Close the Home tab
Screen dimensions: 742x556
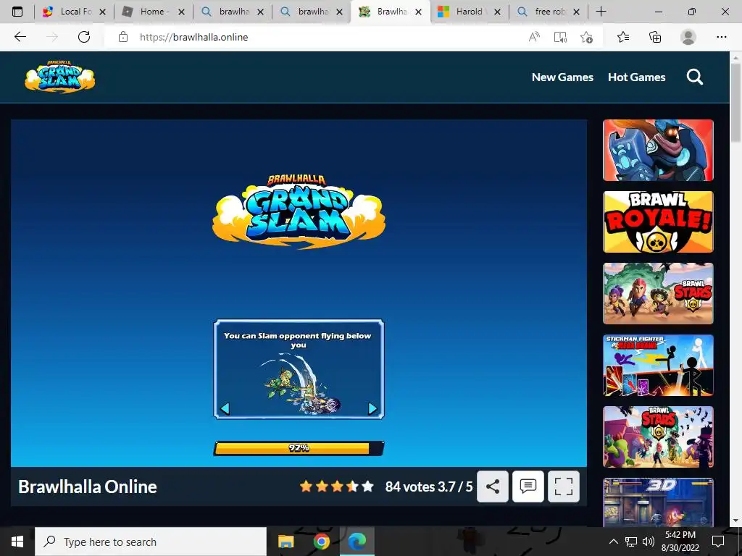181,12
